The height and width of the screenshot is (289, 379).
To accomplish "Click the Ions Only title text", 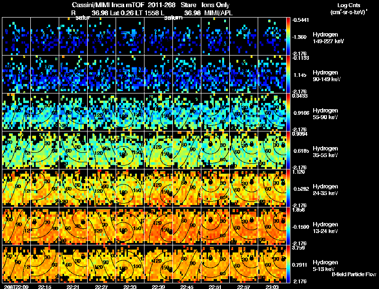I will click(216, 5).
